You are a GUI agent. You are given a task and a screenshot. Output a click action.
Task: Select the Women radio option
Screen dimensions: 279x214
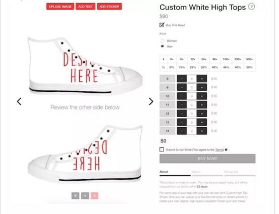(x=162, y=40)
